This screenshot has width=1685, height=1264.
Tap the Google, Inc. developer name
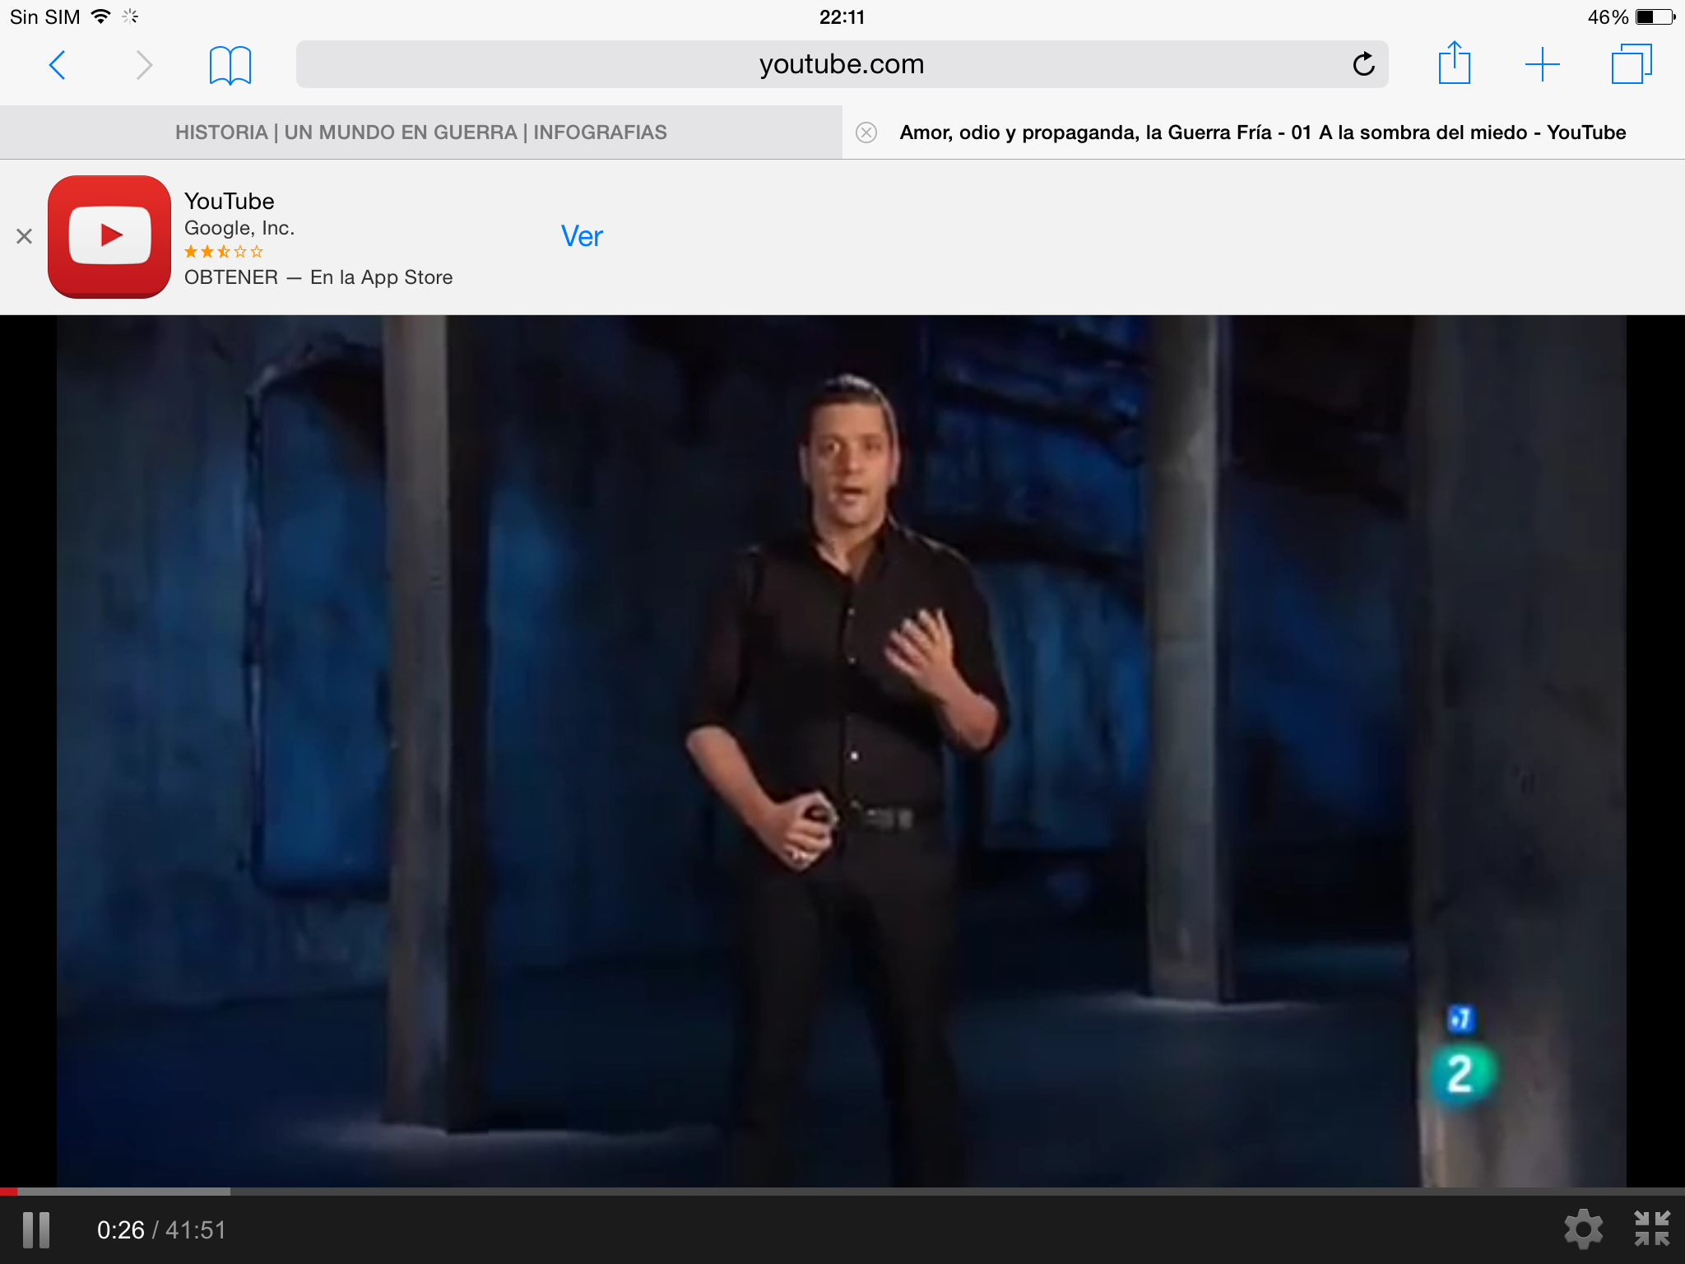[x=239, y=228]
